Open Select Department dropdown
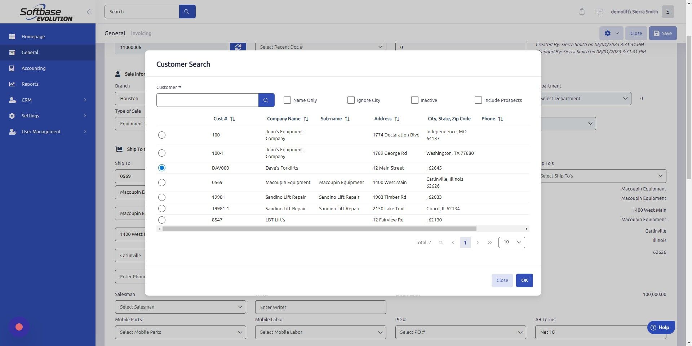The image size is (692, 346). pos(586,99)
